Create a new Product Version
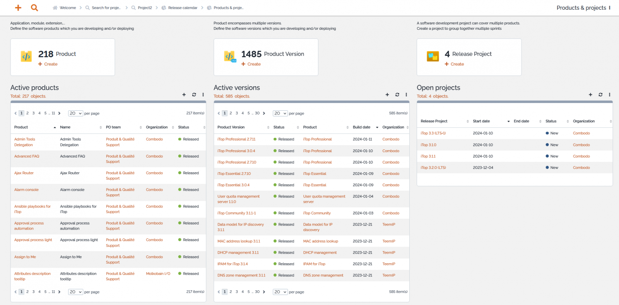The height and width of the screenshot is (305, 619). (x=251, y=64)
